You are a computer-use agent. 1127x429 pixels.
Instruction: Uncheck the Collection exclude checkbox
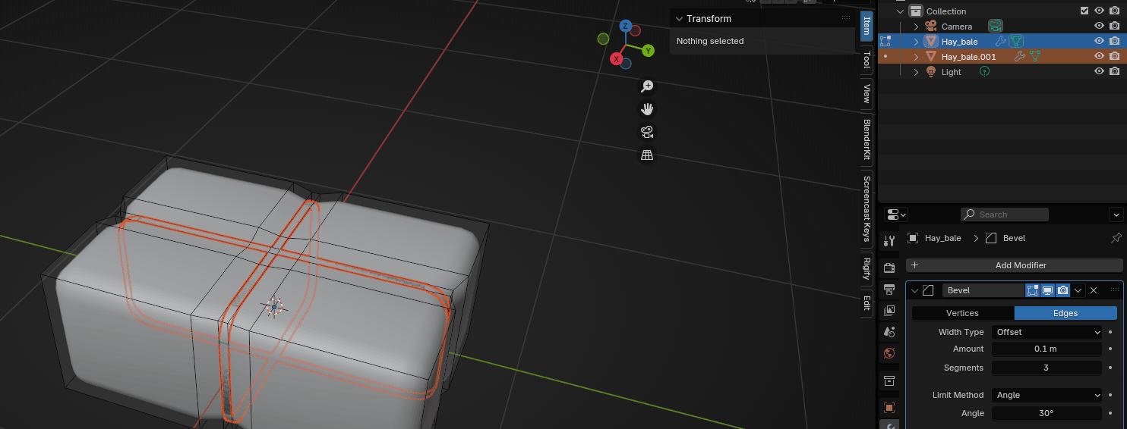[1084, 11]
